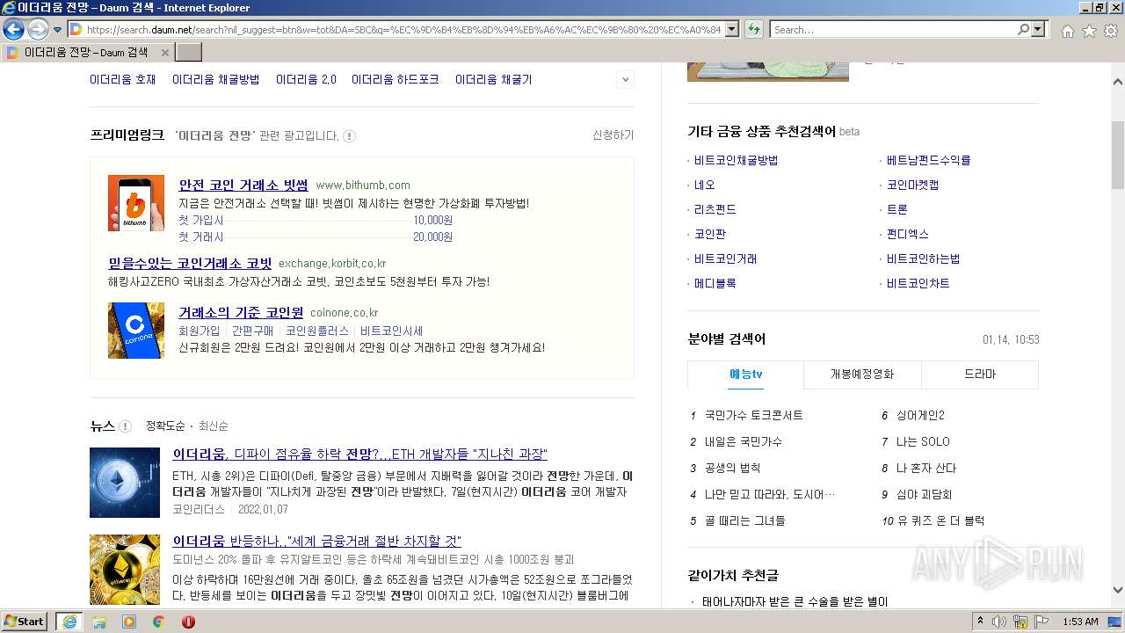Switch to the 드라마 tab
Screen dimensions: 1125x633
(980, 375)
